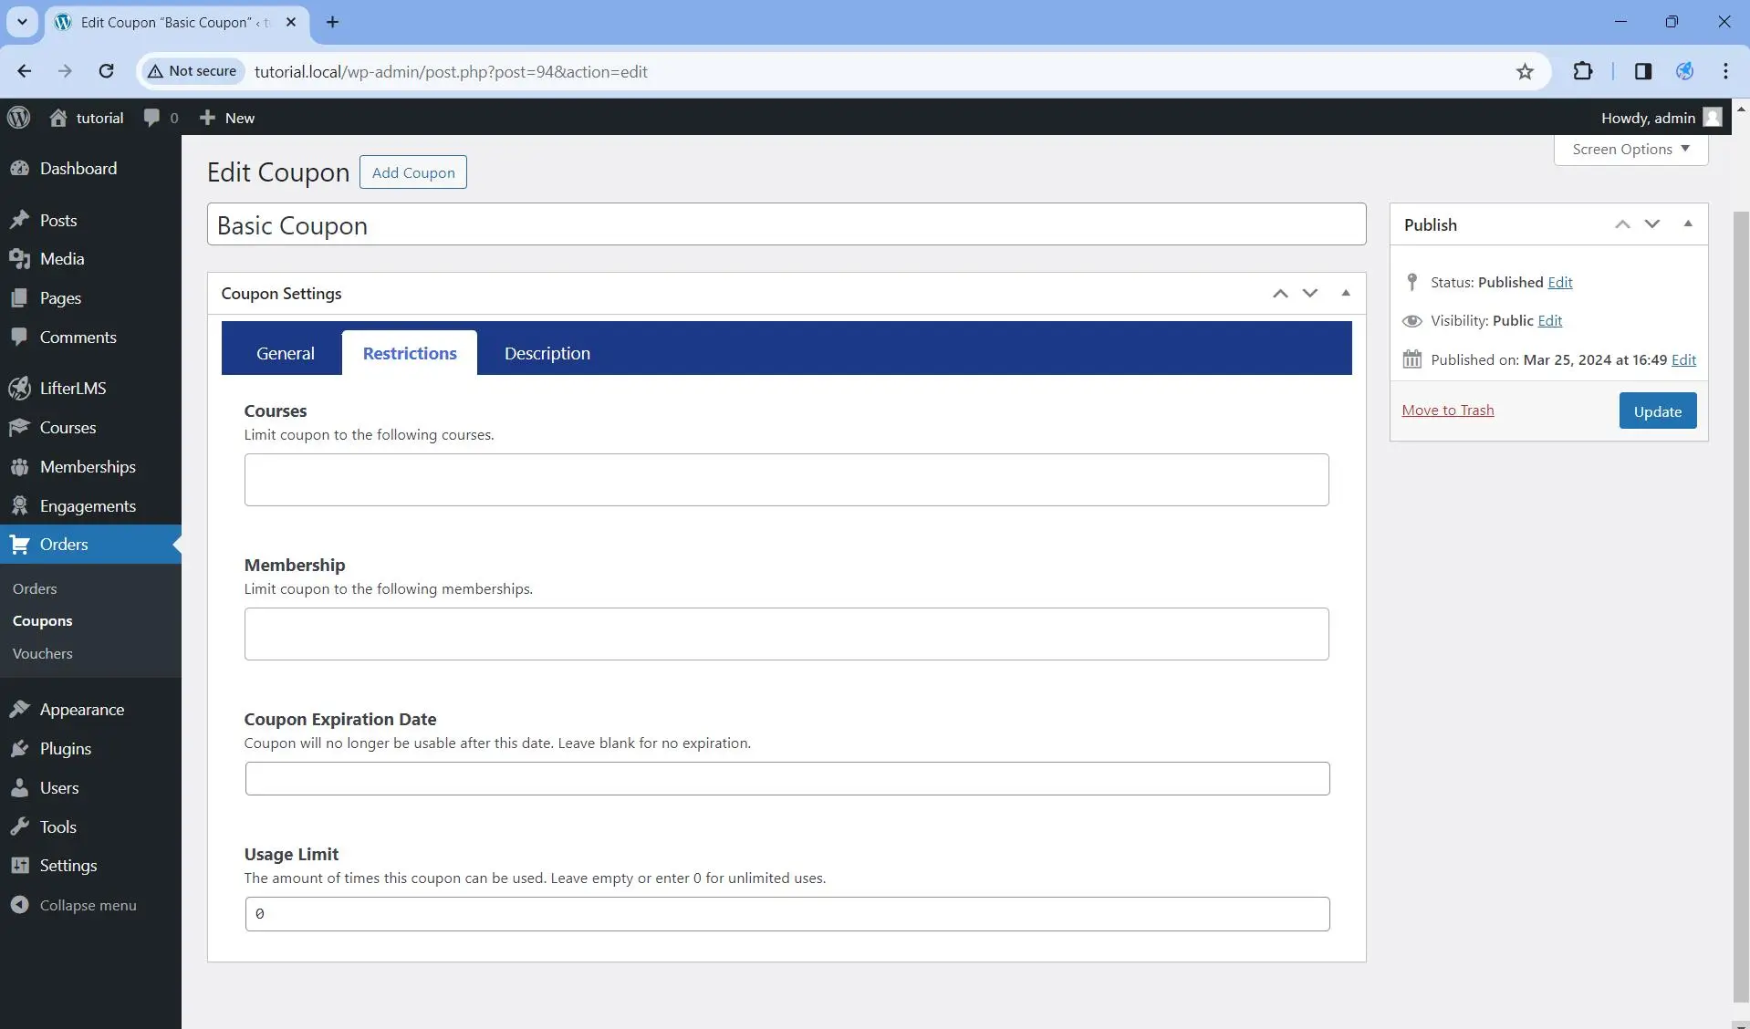Click the plus icon next to New
The height and width of the screenshot is (1029, 1750).
207,118
